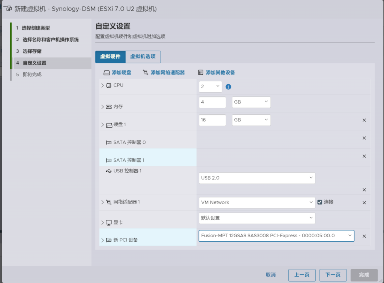Click the add network adapter icon
Screen dimensions: 384x283
pyautogui.click(x=145, y=72)
